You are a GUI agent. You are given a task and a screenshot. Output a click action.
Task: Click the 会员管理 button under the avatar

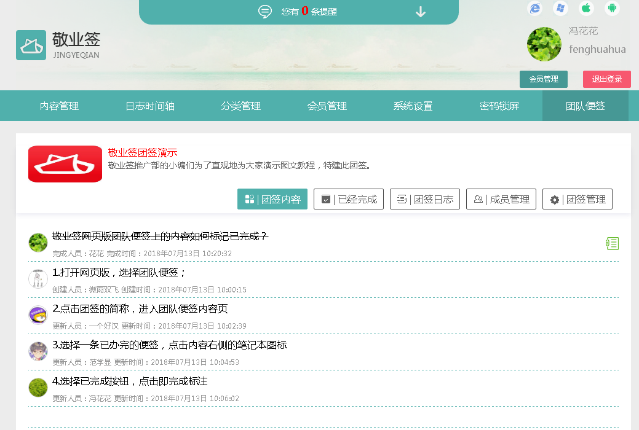click(544, 79)
